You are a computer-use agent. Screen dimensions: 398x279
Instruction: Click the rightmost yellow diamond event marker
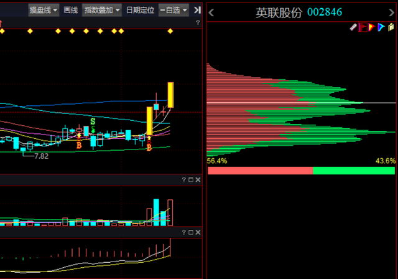(170, 31)
